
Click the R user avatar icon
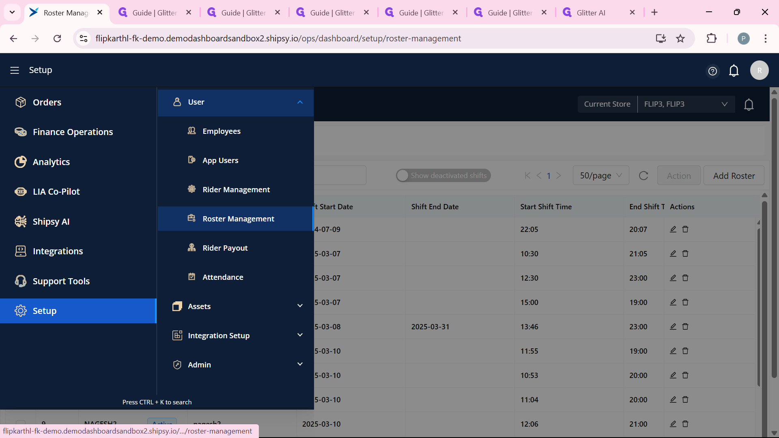759,70
